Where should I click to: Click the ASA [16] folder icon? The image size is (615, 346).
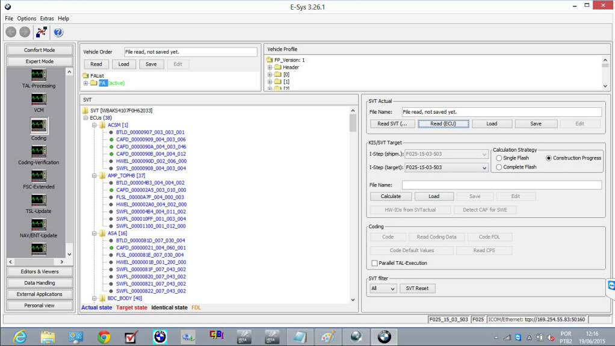click(x=102, y=233)
